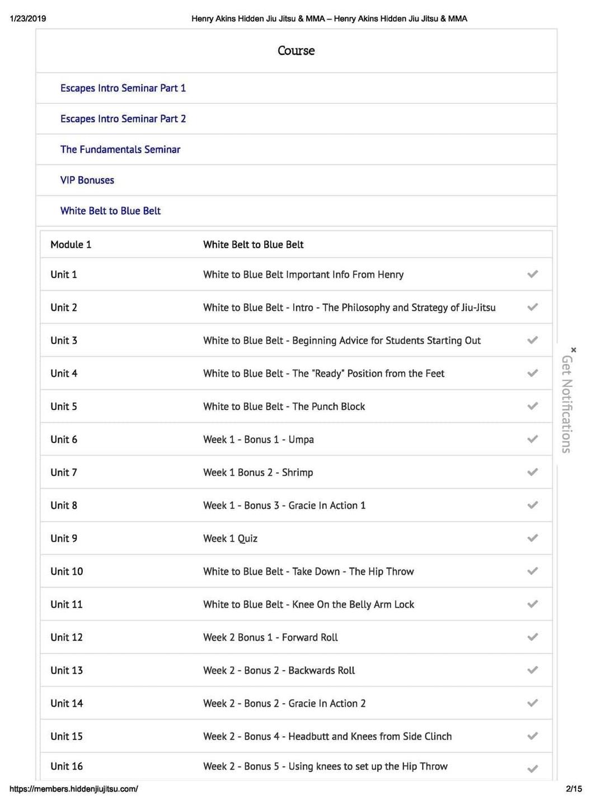Click the completed checkmark for Unit 3

point(533,340)
